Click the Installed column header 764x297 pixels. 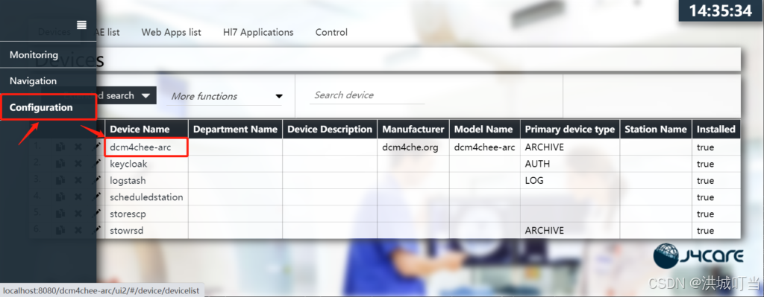point(716,130)
